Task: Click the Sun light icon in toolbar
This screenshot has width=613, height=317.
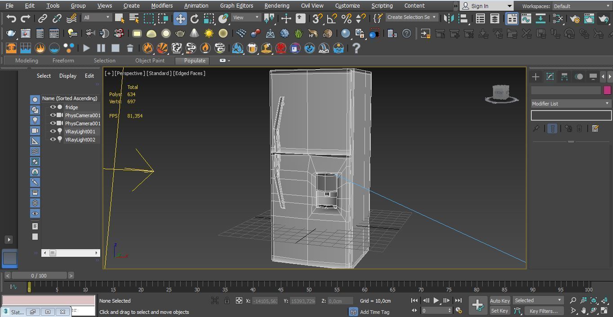Action: (x=209, y=34)
